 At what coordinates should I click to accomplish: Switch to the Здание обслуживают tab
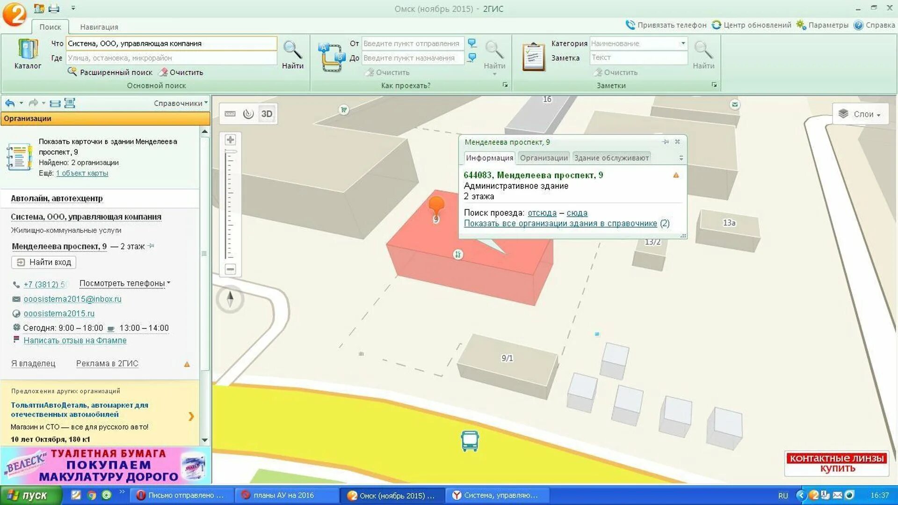click(611, 158)
